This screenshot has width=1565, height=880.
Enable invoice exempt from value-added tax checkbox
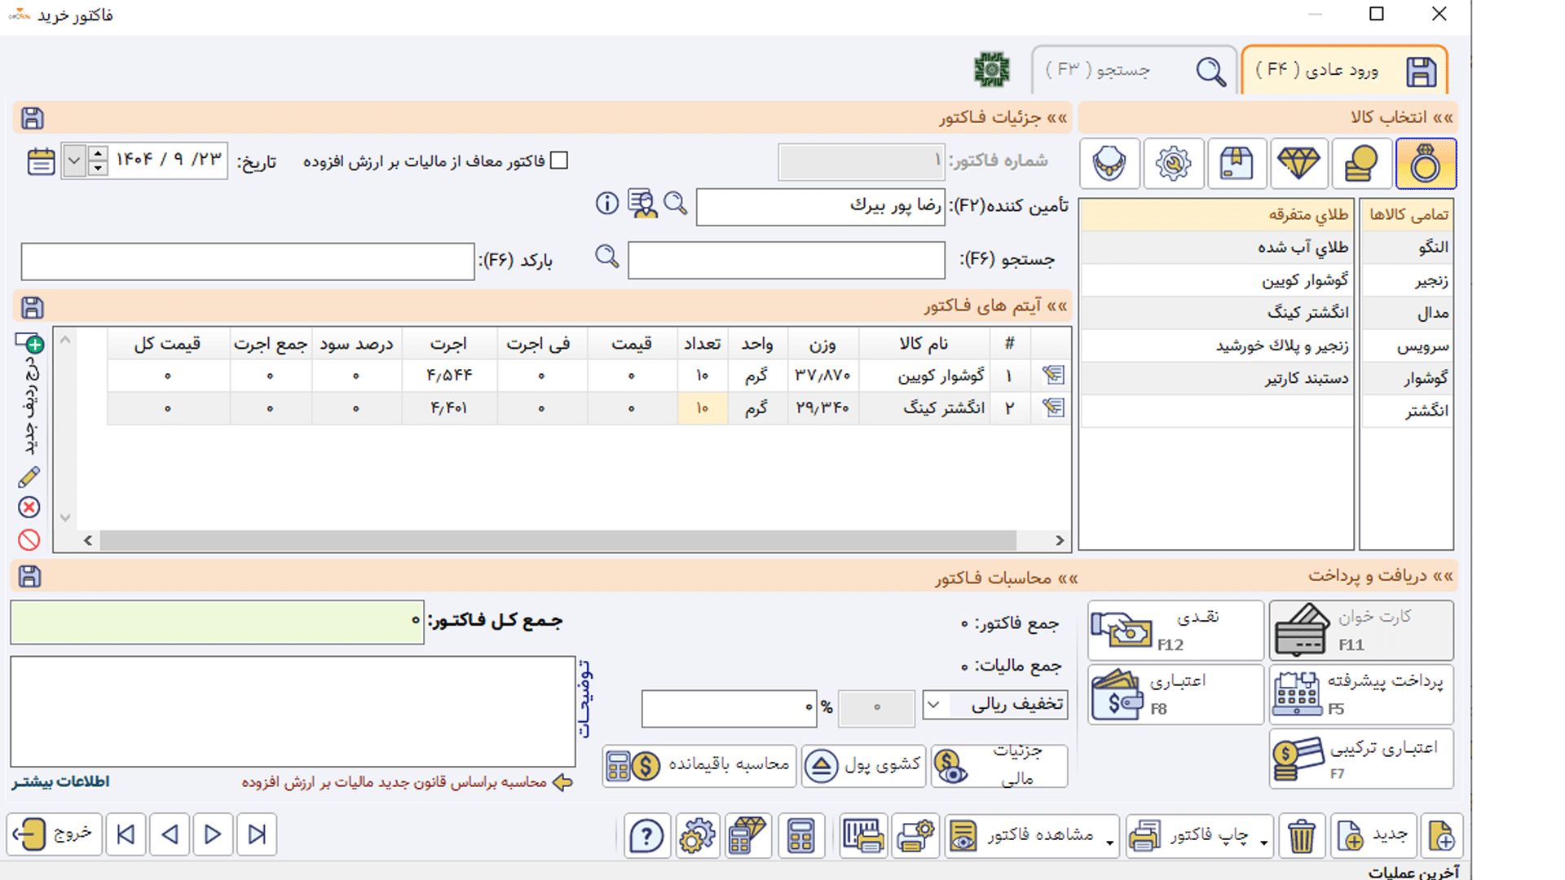(x=559, y=161)
